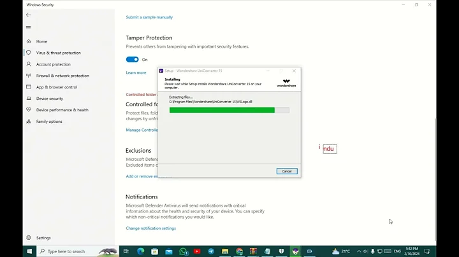Click the Notifications heading

(142, 197)
